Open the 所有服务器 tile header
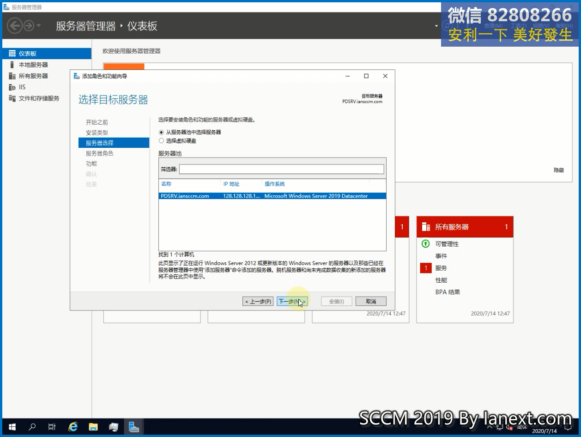Screen dimensions: 581x437 [x=465, y=227]
